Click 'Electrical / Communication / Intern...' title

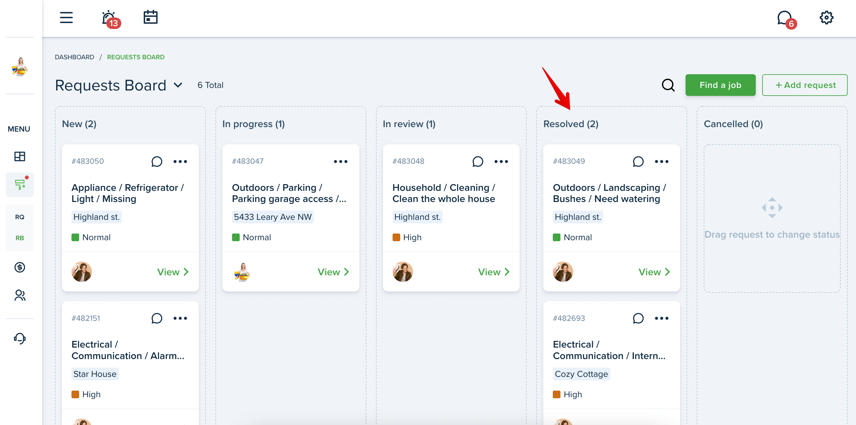pyautogui.click(x=609, y=350)
